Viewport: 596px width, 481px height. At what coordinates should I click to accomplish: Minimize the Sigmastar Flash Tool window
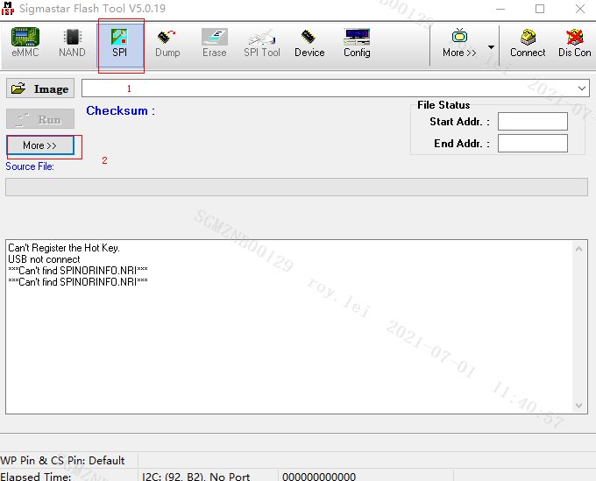click(500, 9)
